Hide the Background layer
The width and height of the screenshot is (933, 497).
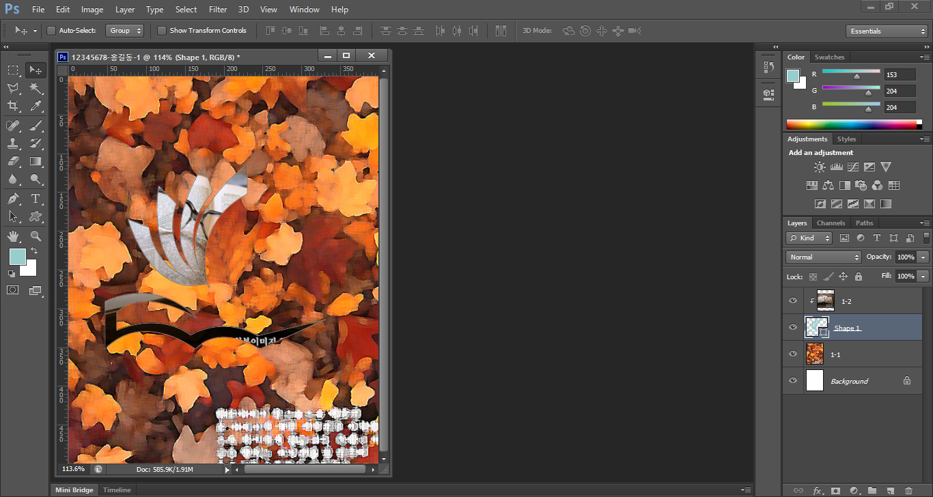coord(793,381)
